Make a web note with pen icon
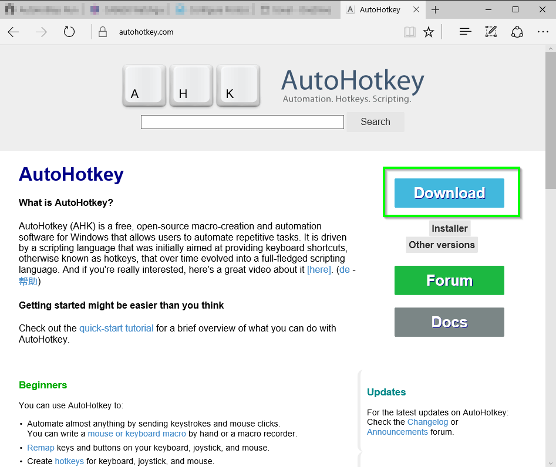556x467 pixels. pos(491,32)
